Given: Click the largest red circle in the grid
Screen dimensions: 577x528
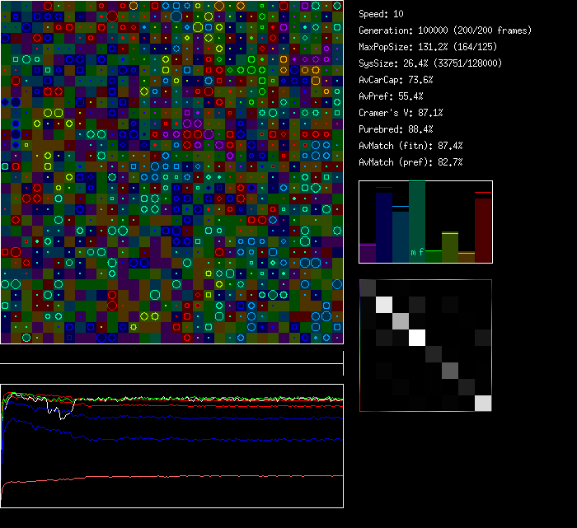Looking at the screenshot, I should click(x=112, y=16).
